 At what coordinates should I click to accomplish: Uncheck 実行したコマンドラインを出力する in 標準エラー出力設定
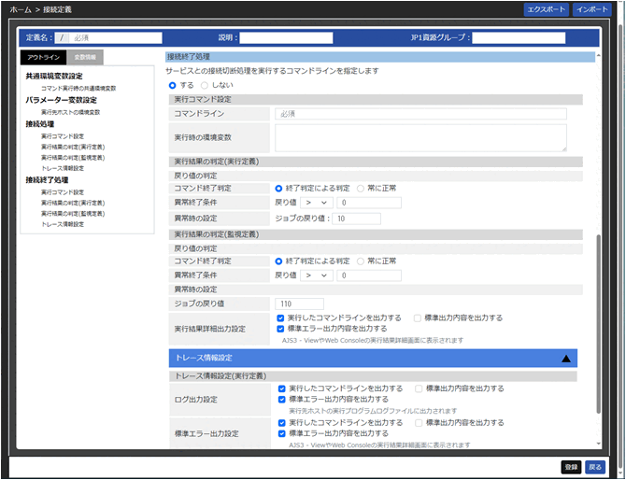point(282,422)
